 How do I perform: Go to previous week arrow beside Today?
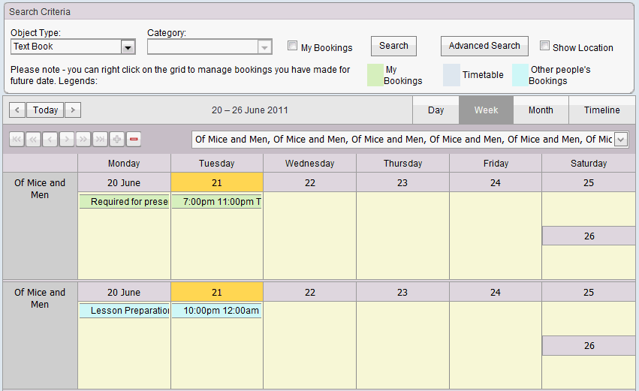click(17, 110)
